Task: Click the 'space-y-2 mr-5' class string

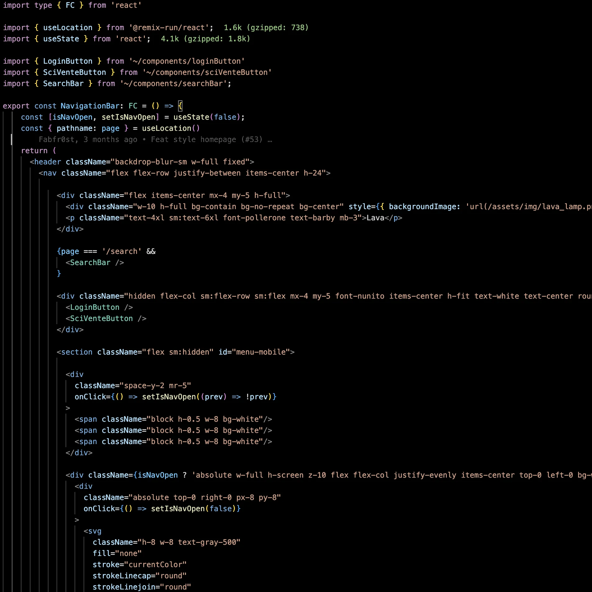Action: tap(155, 386)
